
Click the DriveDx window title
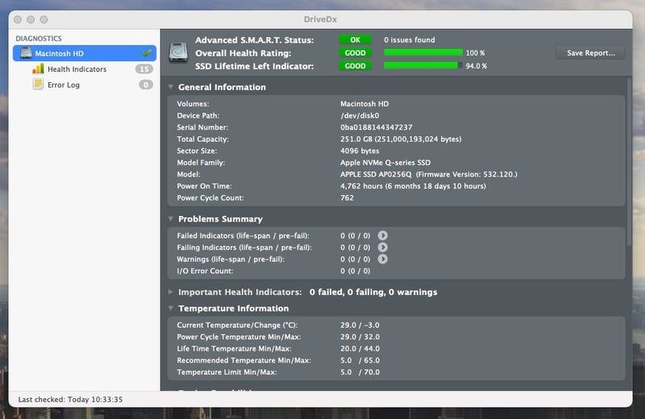pos(320,19)
